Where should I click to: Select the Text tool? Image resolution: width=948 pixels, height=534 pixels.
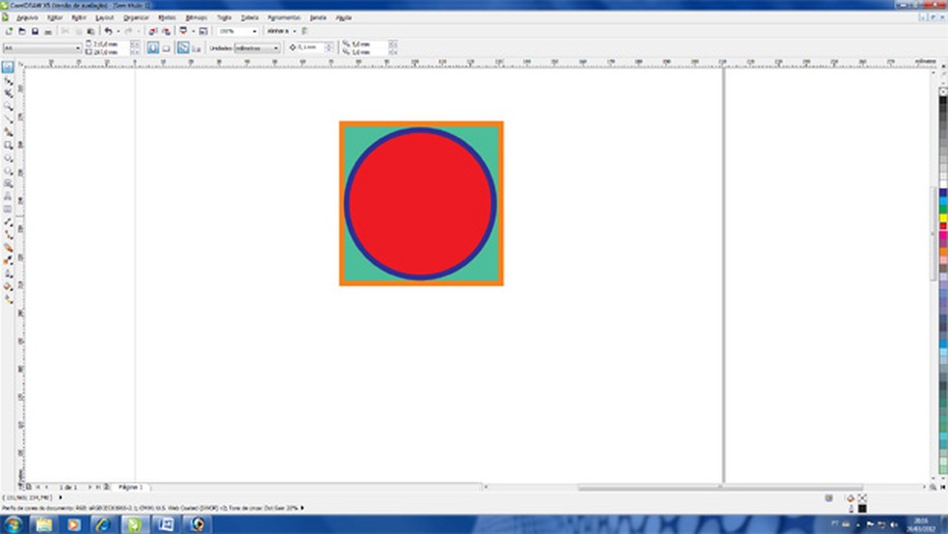[x=8, y=196]
